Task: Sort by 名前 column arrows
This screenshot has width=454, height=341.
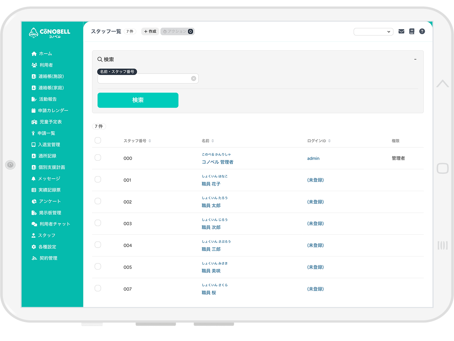Action: click(x=213, y=141)
